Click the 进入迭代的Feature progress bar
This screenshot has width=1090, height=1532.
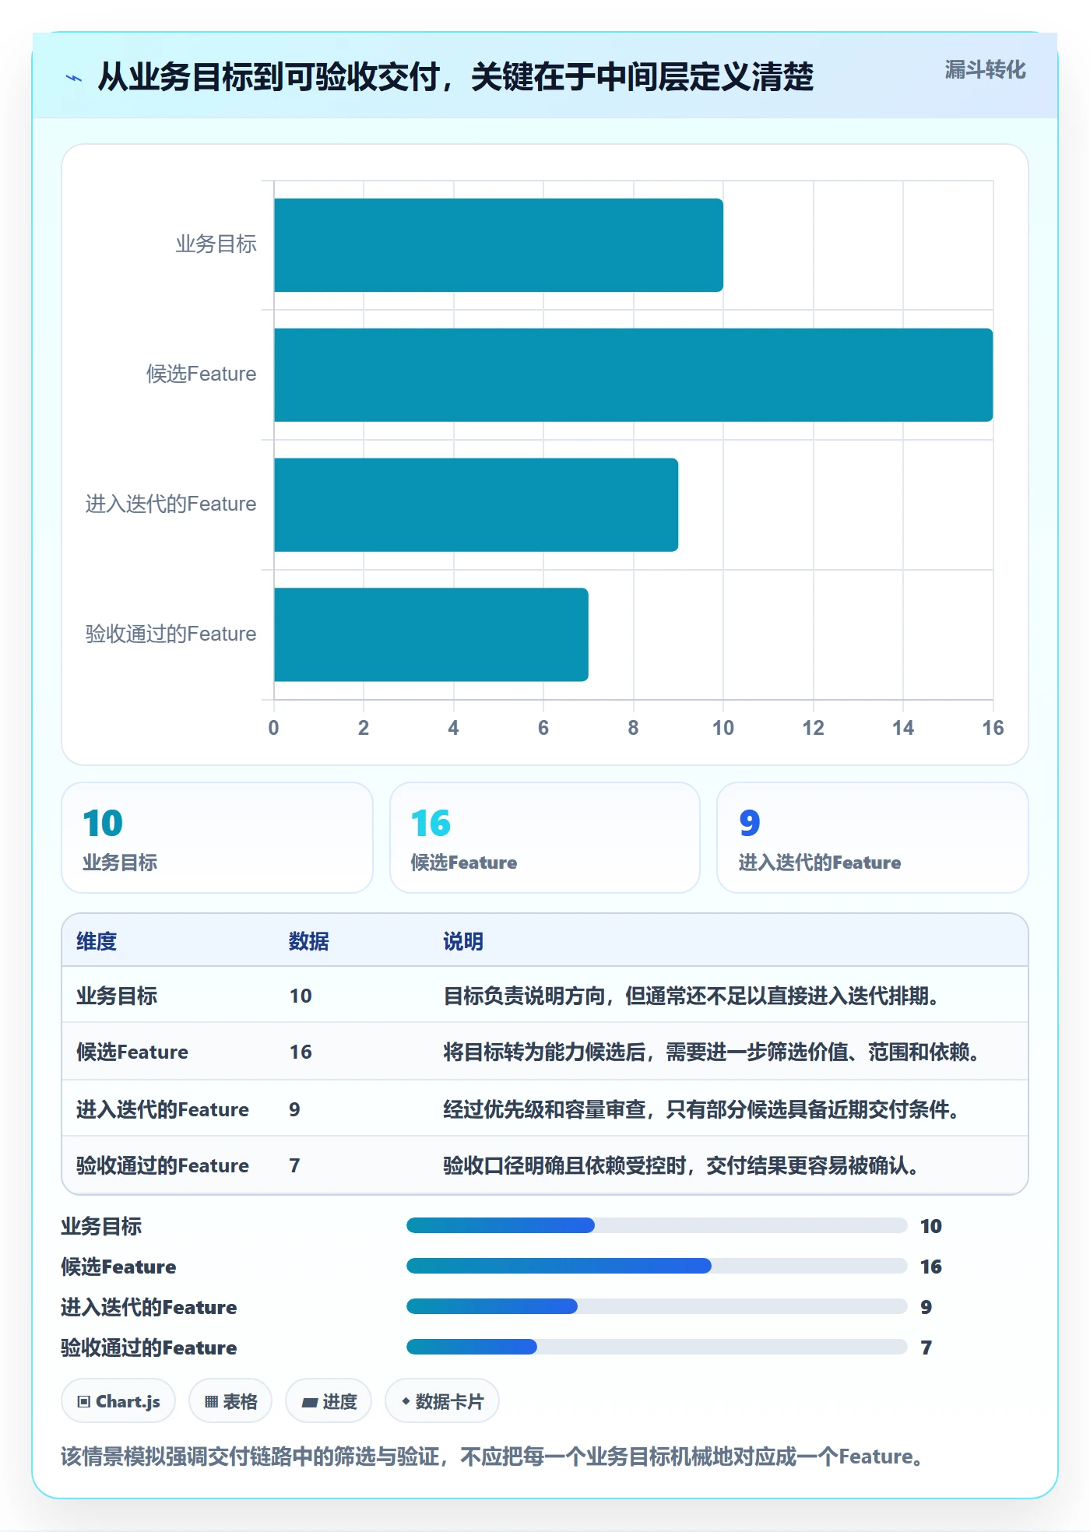tap(656, 1306)
